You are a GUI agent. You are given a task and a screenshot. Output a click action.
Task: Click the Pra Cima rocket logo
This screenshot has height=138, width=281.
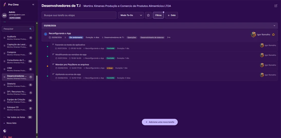pyautogui.click(x=5, y=5)
